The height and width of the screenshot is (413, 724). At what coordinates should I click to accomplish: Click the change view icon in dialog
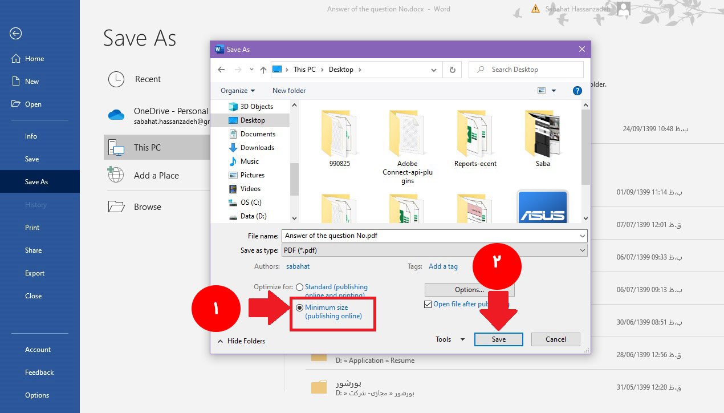coord(542,91)
